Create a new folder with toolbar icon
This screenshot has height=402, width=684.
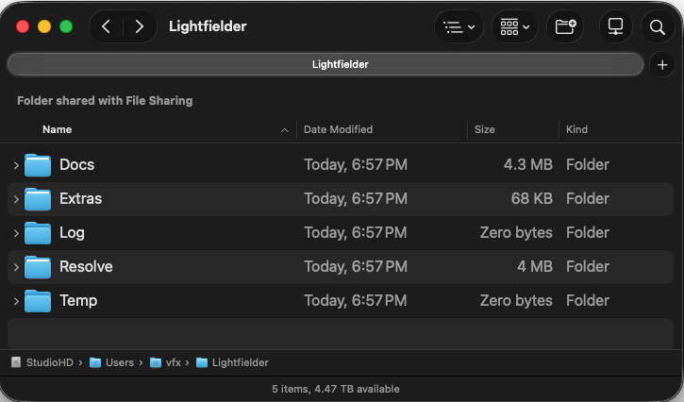click(x=565, y=27)
